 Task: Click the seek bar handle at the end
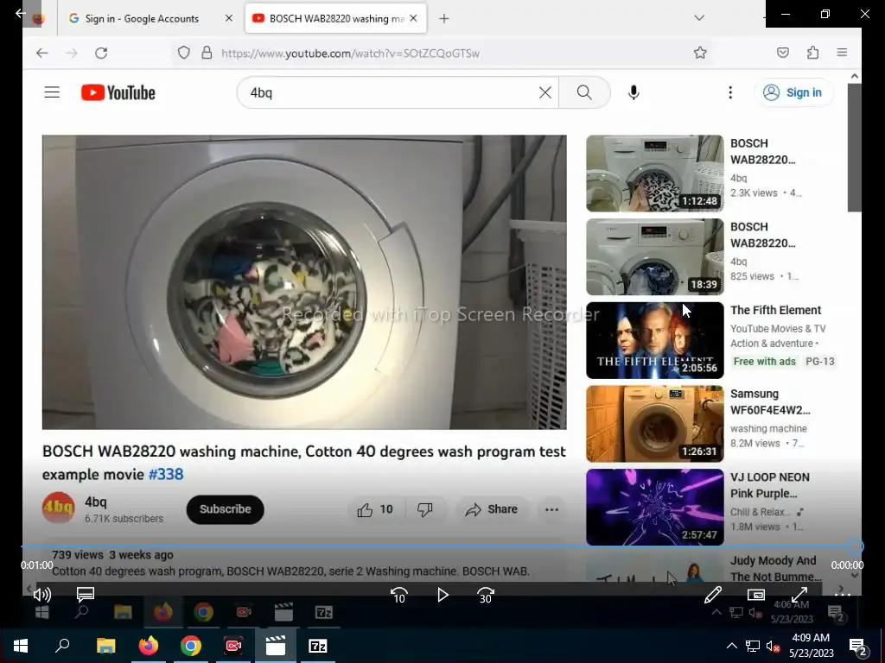855,546
